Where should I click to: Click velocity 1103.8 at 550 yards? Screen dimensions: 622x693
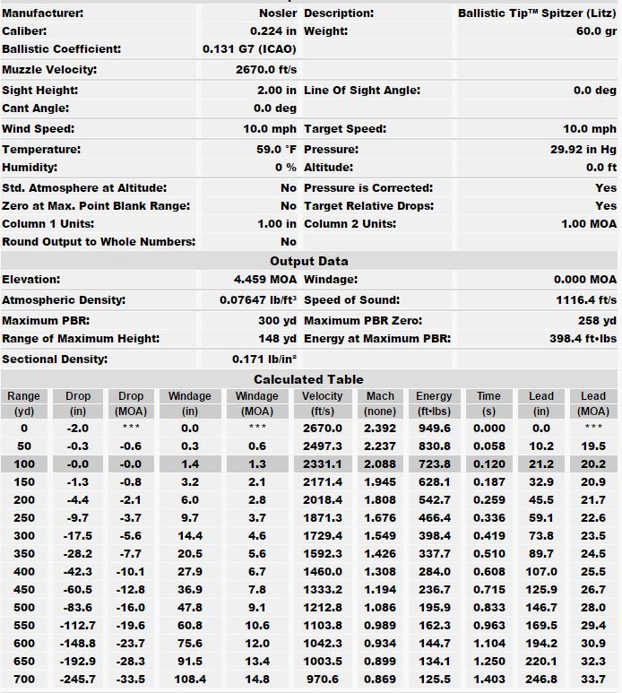322,626
